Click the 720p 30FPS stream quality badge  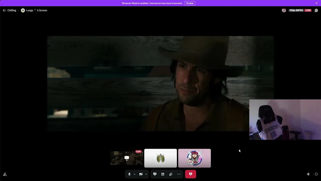(x=296, y=10)
